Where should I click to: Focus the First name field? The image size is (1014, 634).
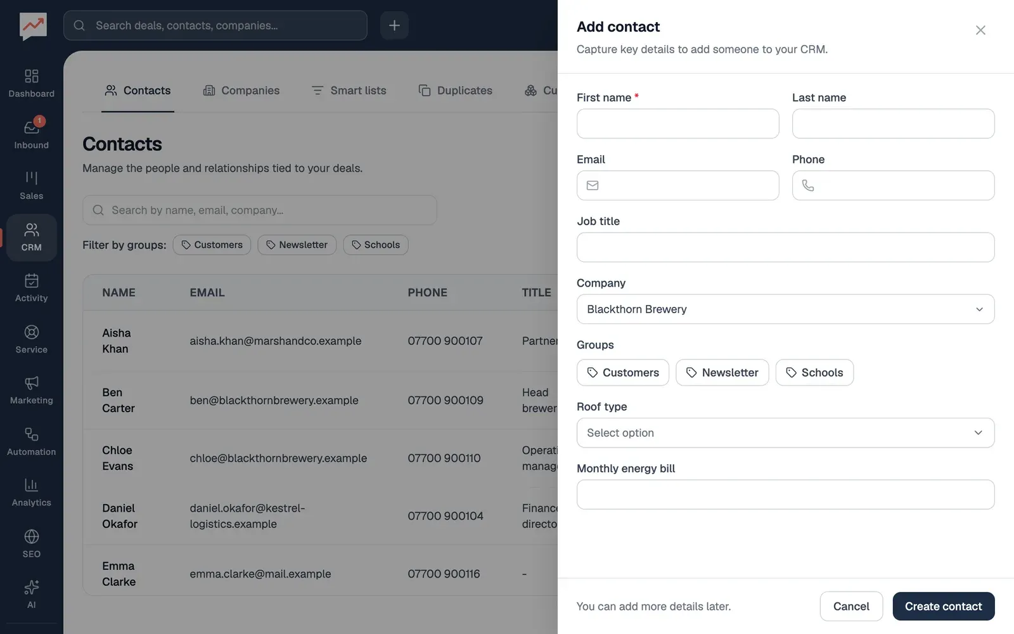(x=677, y=124)
